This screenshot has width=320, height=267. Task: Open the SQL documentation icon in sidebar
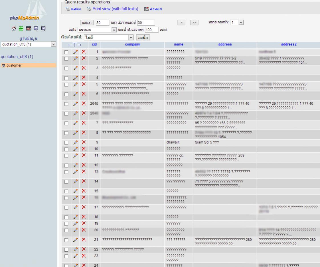[x=43, y=28]
